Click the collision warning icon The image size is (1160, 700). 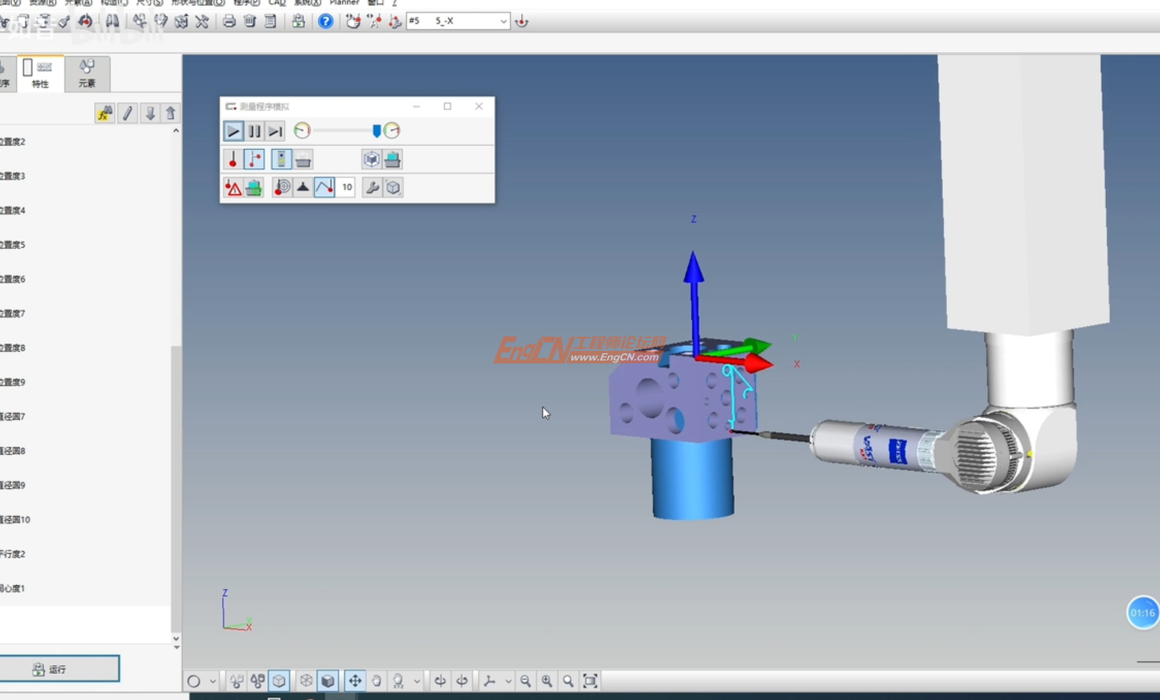(233, 188)
